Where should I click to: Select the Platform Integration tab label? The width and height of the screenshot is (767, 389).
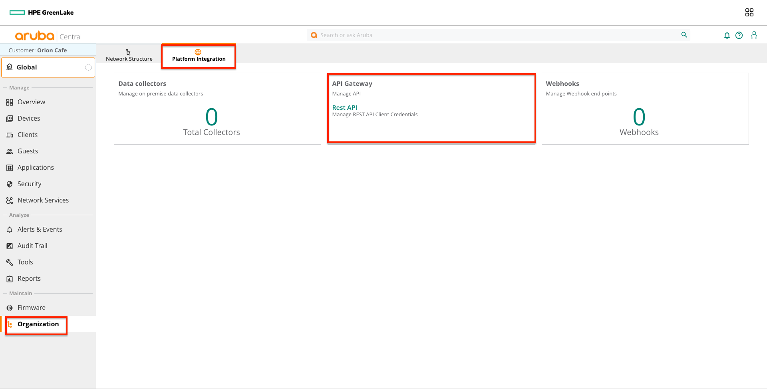tap(199, 59)
